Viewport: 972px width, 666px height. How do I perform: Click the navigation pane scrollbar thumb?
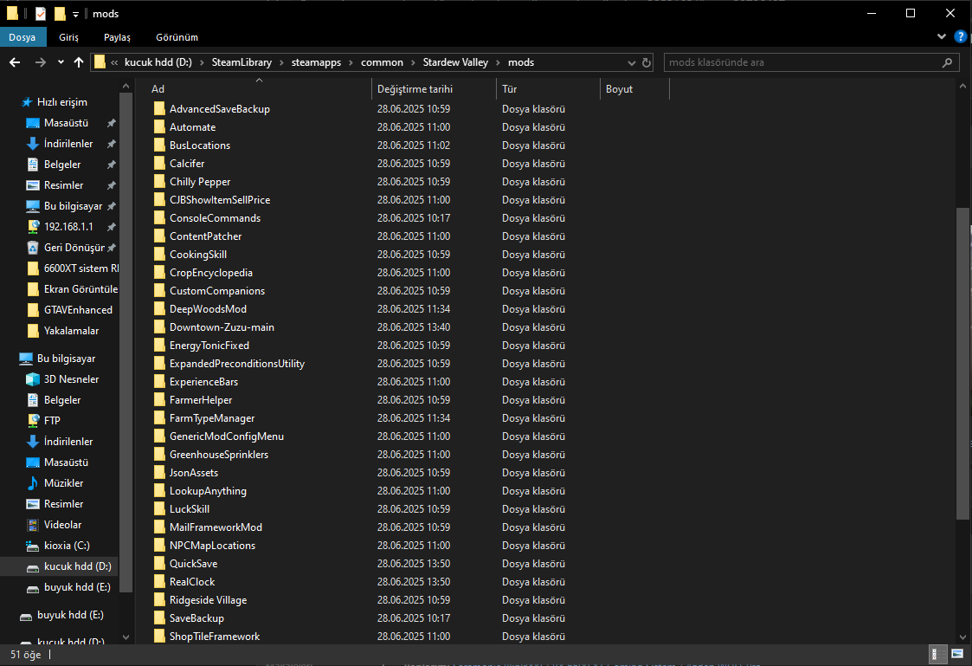coord(126,342)
